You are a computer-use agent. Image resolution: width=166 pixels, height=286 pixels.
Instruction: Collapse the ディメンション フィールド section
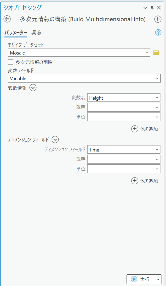pos(55,140)
